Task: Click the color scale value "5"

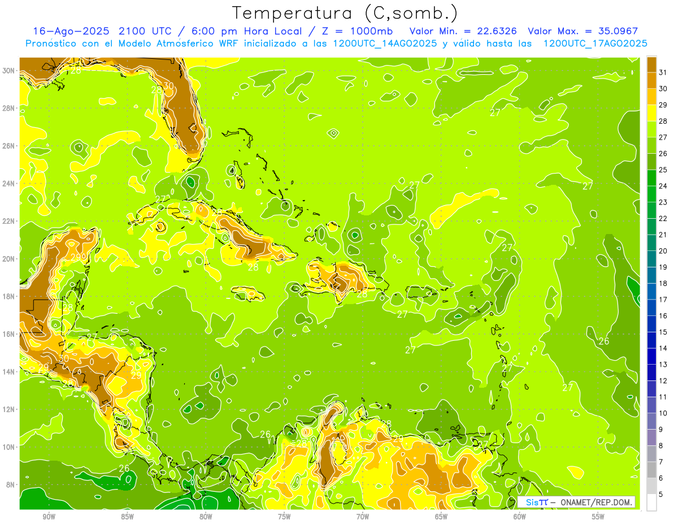Action: pos(661,495)
